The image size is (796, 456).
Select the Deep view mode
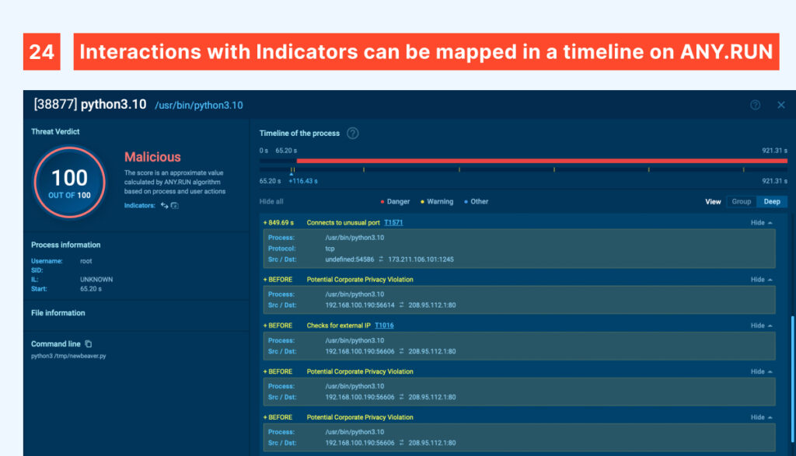(x=772, y=201)
